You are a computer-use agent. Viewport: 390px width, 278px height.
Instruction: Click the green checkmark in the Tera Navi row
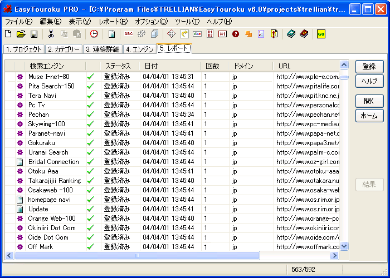(x=90, y=96)
